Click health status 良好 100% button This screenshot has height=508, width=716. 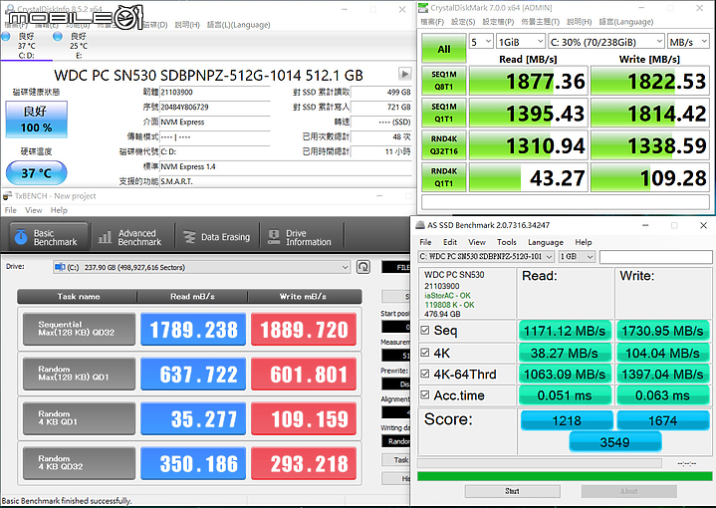[x=37, y=120]
